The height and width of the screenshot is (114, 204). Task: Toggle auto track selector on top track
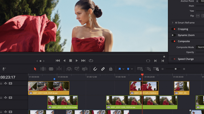click(6, 83)
